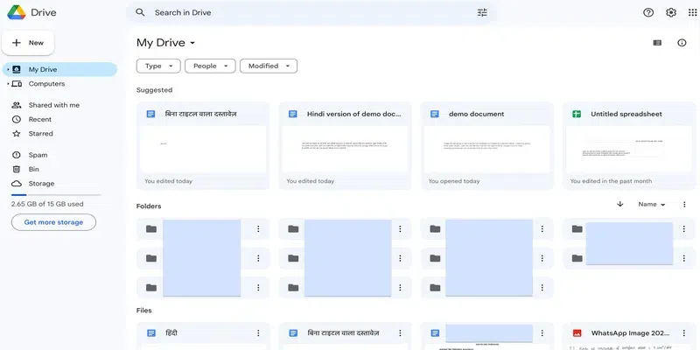The image size is (700, 350).
Task: Open the Google apps grid
Action: pos(693,13)
